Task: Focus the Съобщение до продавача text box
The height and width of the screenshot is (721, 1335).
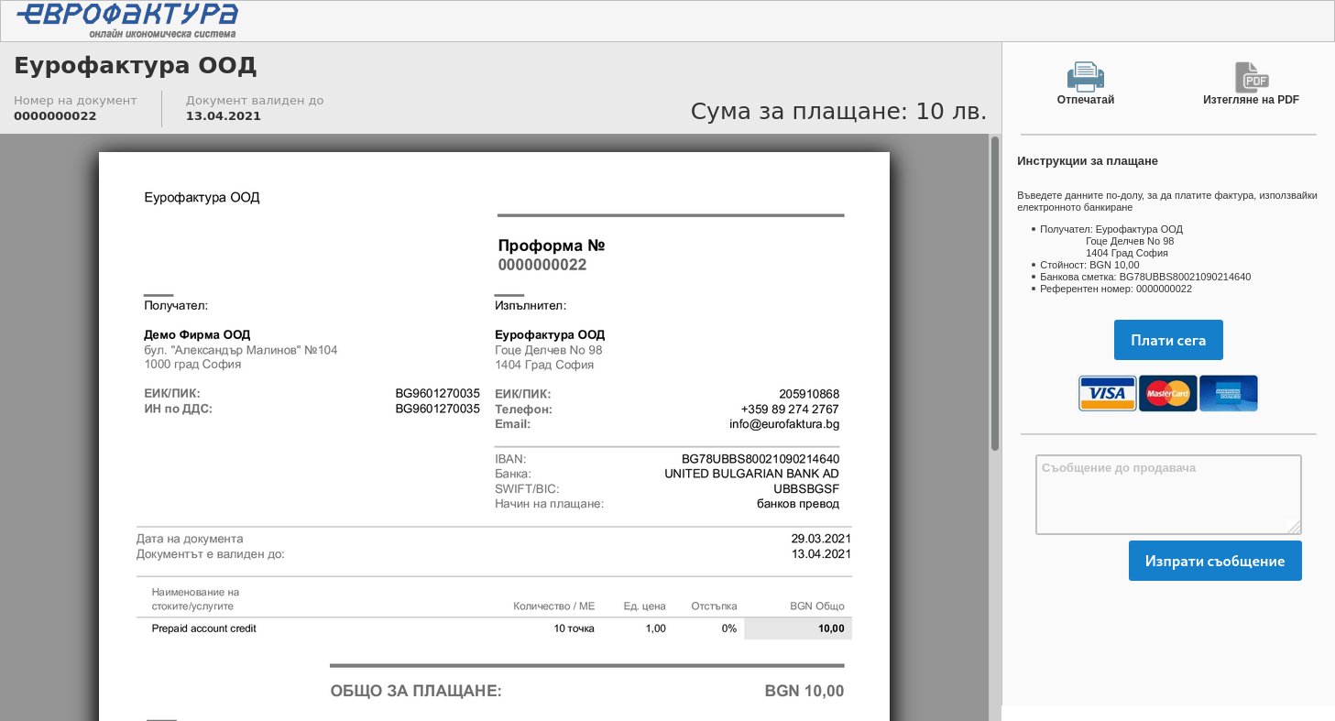Action: click(x=1167, y=493)
